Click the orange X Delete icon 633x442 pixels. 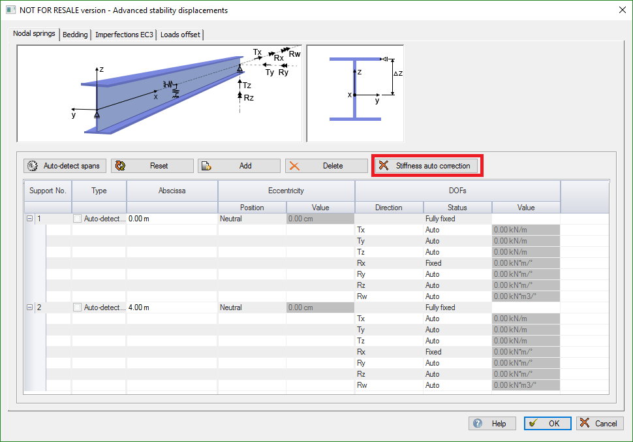click(294, 166)
